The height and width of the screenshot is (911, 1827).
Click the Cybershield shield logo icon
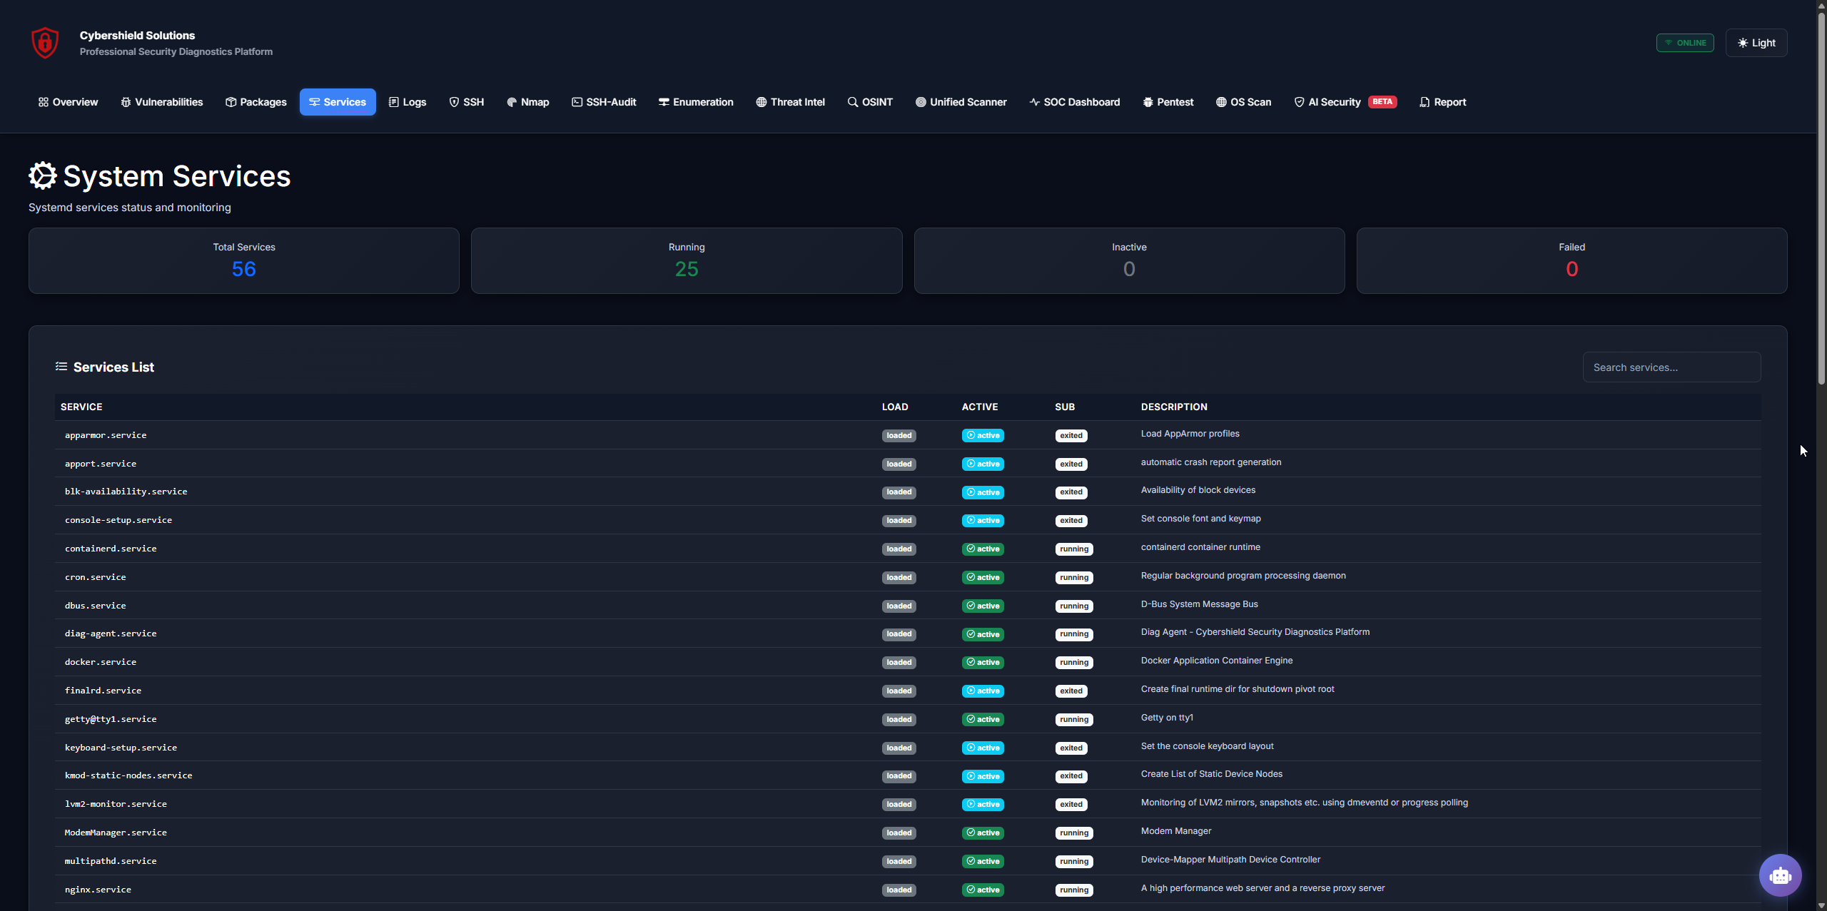(45, 43)
